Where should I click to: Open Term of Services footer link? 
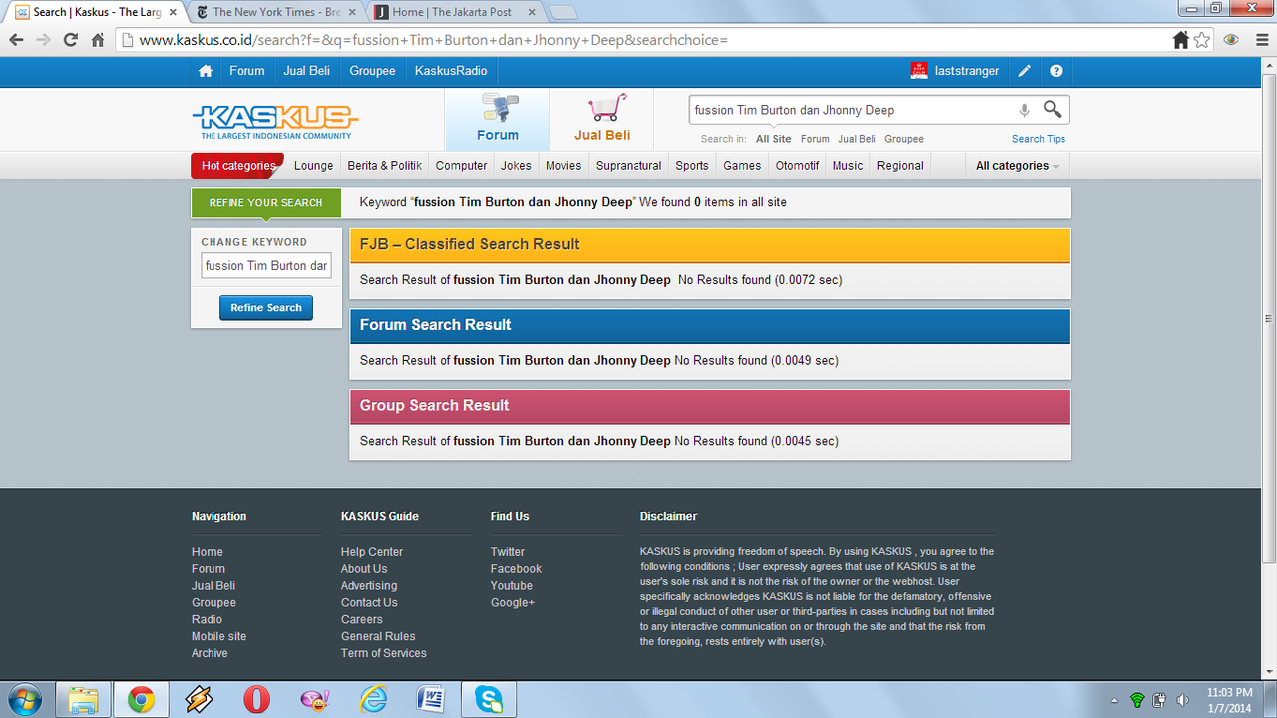click(x=384, y=653)
